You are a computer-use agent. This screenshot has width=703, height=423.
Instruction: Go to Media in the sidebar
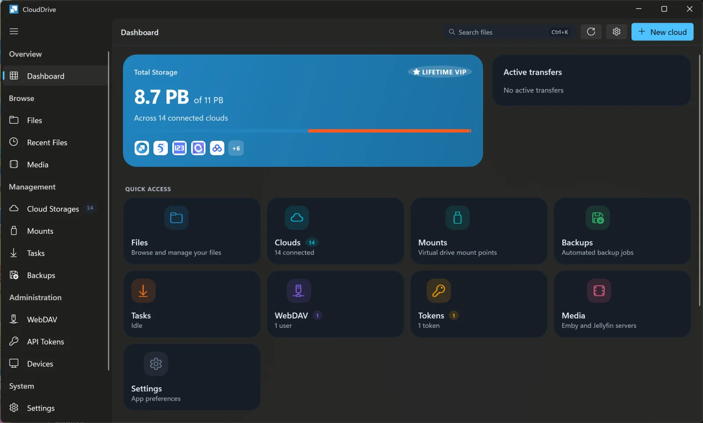pyautogui.click(x=55, y=165)
